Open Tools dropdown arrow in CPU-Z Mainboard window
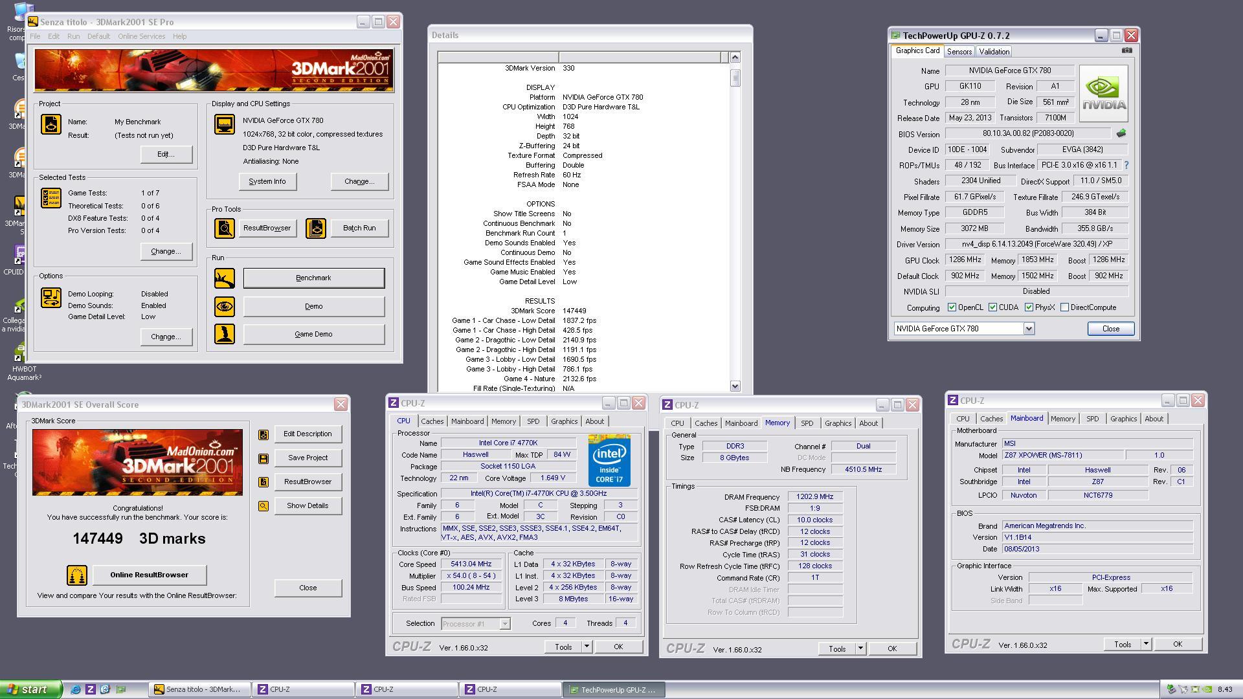 click(1146, 644)
